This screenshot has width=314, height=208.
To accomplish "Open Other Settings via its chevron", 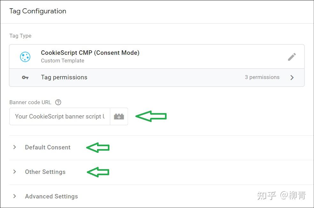I will (x=14, y=172).
